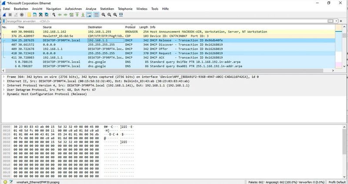
Task: Open capture file properties from the status bar
Action: click(11, 182)
